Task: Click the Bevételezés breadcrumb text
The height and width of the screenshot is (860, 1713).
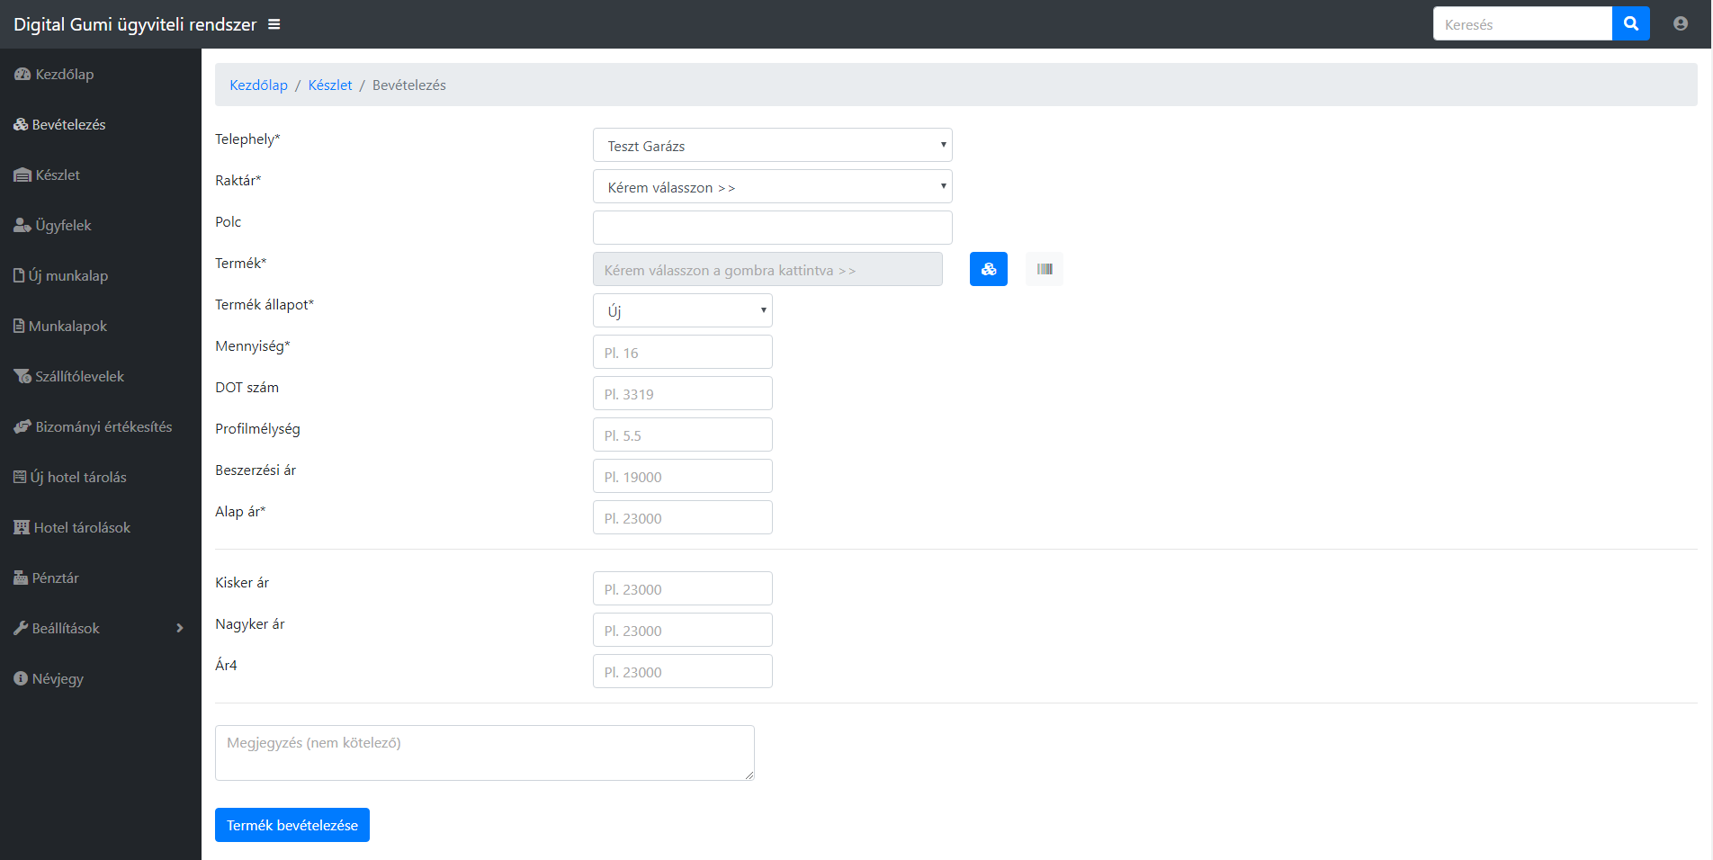Action: (x=409, y=85)
